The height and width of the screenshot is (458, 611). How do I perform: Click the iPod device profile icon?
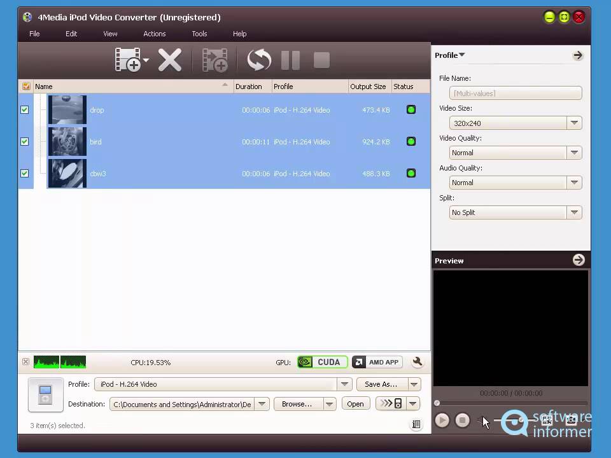46,394
